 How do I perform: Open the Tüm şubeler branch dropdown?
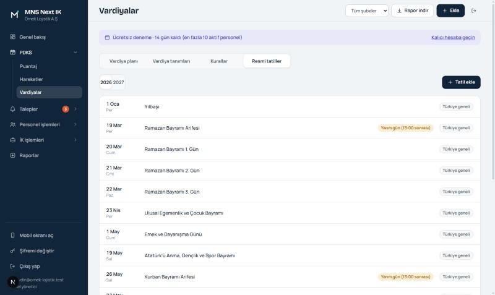click(x=367, y=11)
